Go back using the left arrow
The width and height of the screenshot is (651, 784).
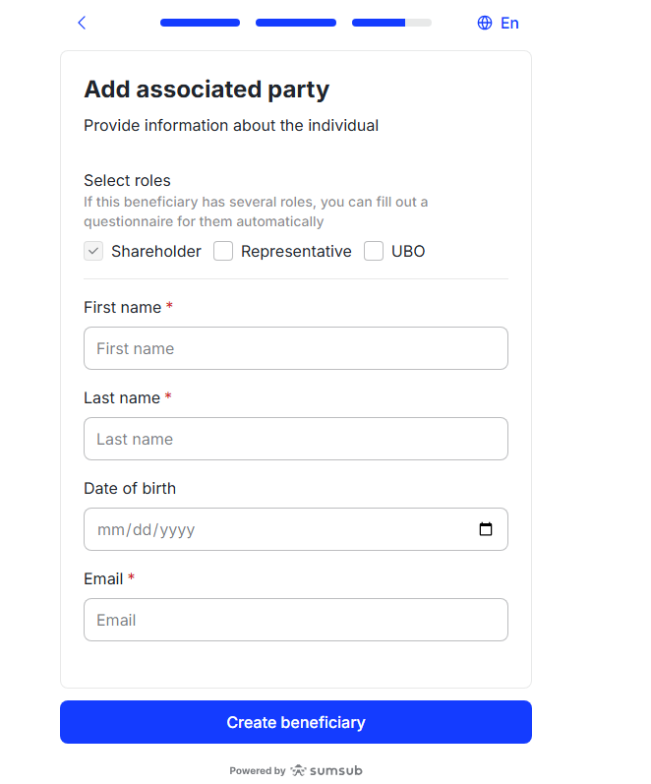point(82,23)
